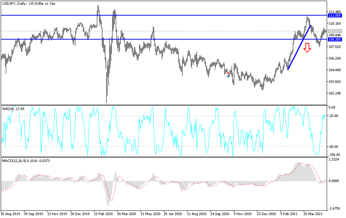Select the thick blue upward trendline
Image resolution: width=346 pixels, height=218 pixels.
[299, 47]
